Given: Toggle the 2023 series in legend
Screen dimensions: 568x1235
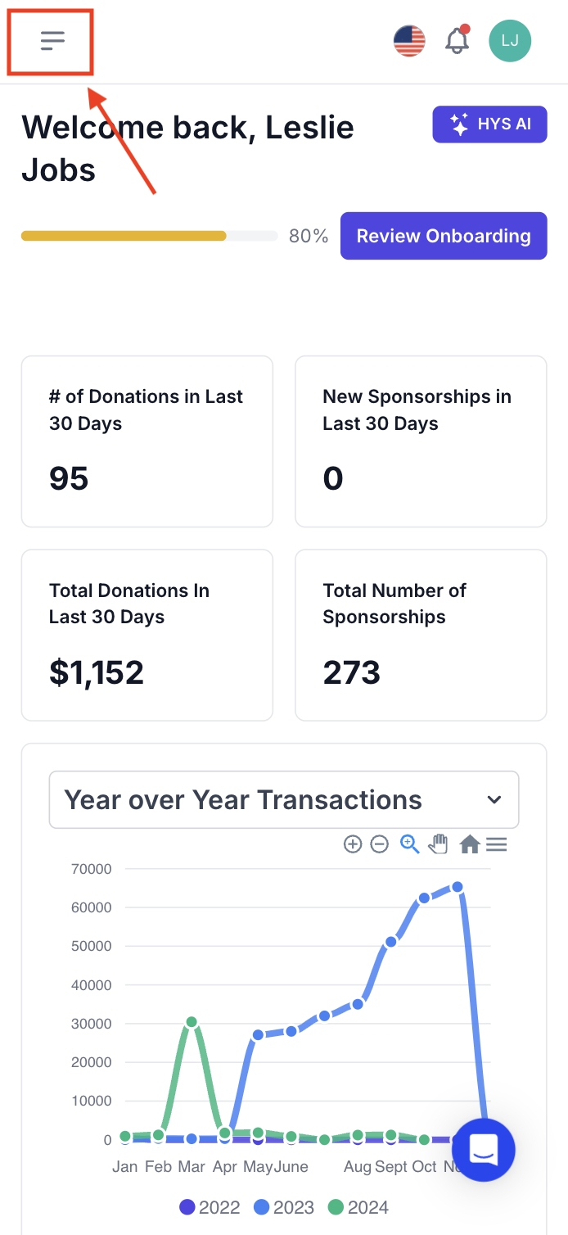Looking at the screenshot, I should 283,1207.
